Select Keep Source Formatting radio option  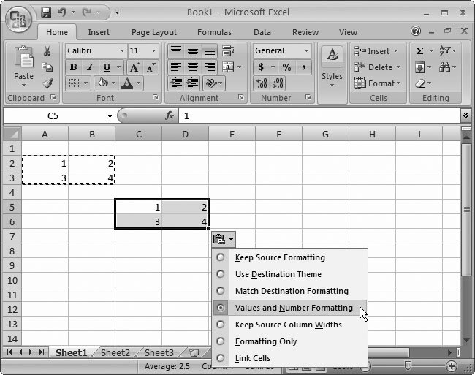click(220, 257)
